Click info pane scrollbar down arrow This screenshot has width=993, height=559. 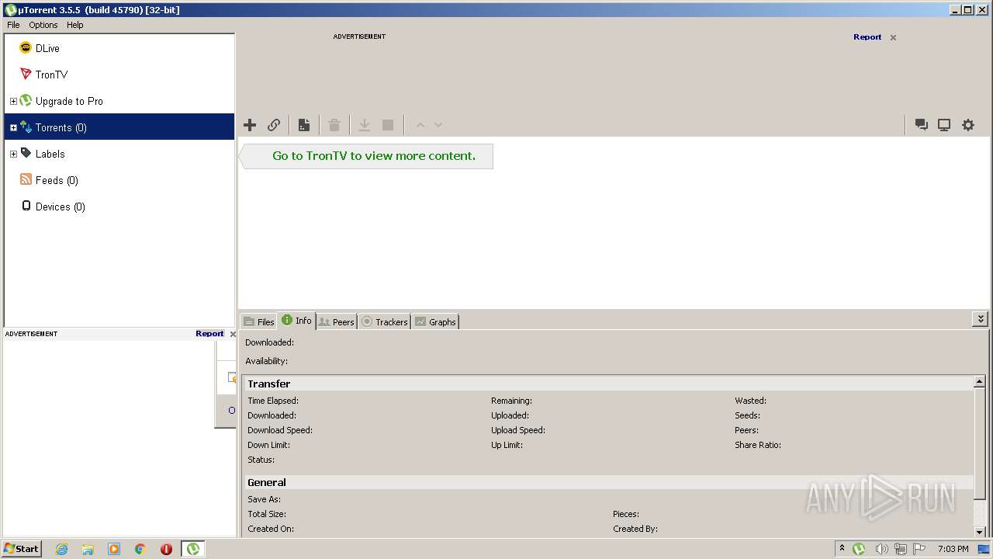(x=980, y=531)
